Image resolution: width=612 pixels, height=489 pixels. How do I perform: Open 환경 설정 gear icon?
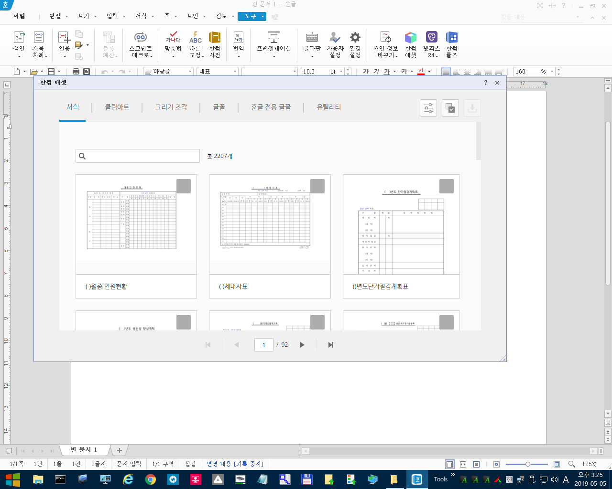click(x=355, y=44)
